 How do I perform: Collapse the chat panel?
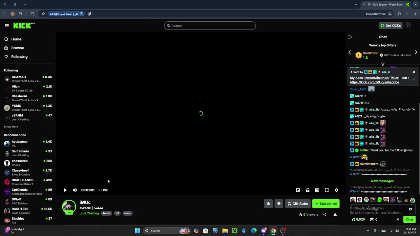350,37
